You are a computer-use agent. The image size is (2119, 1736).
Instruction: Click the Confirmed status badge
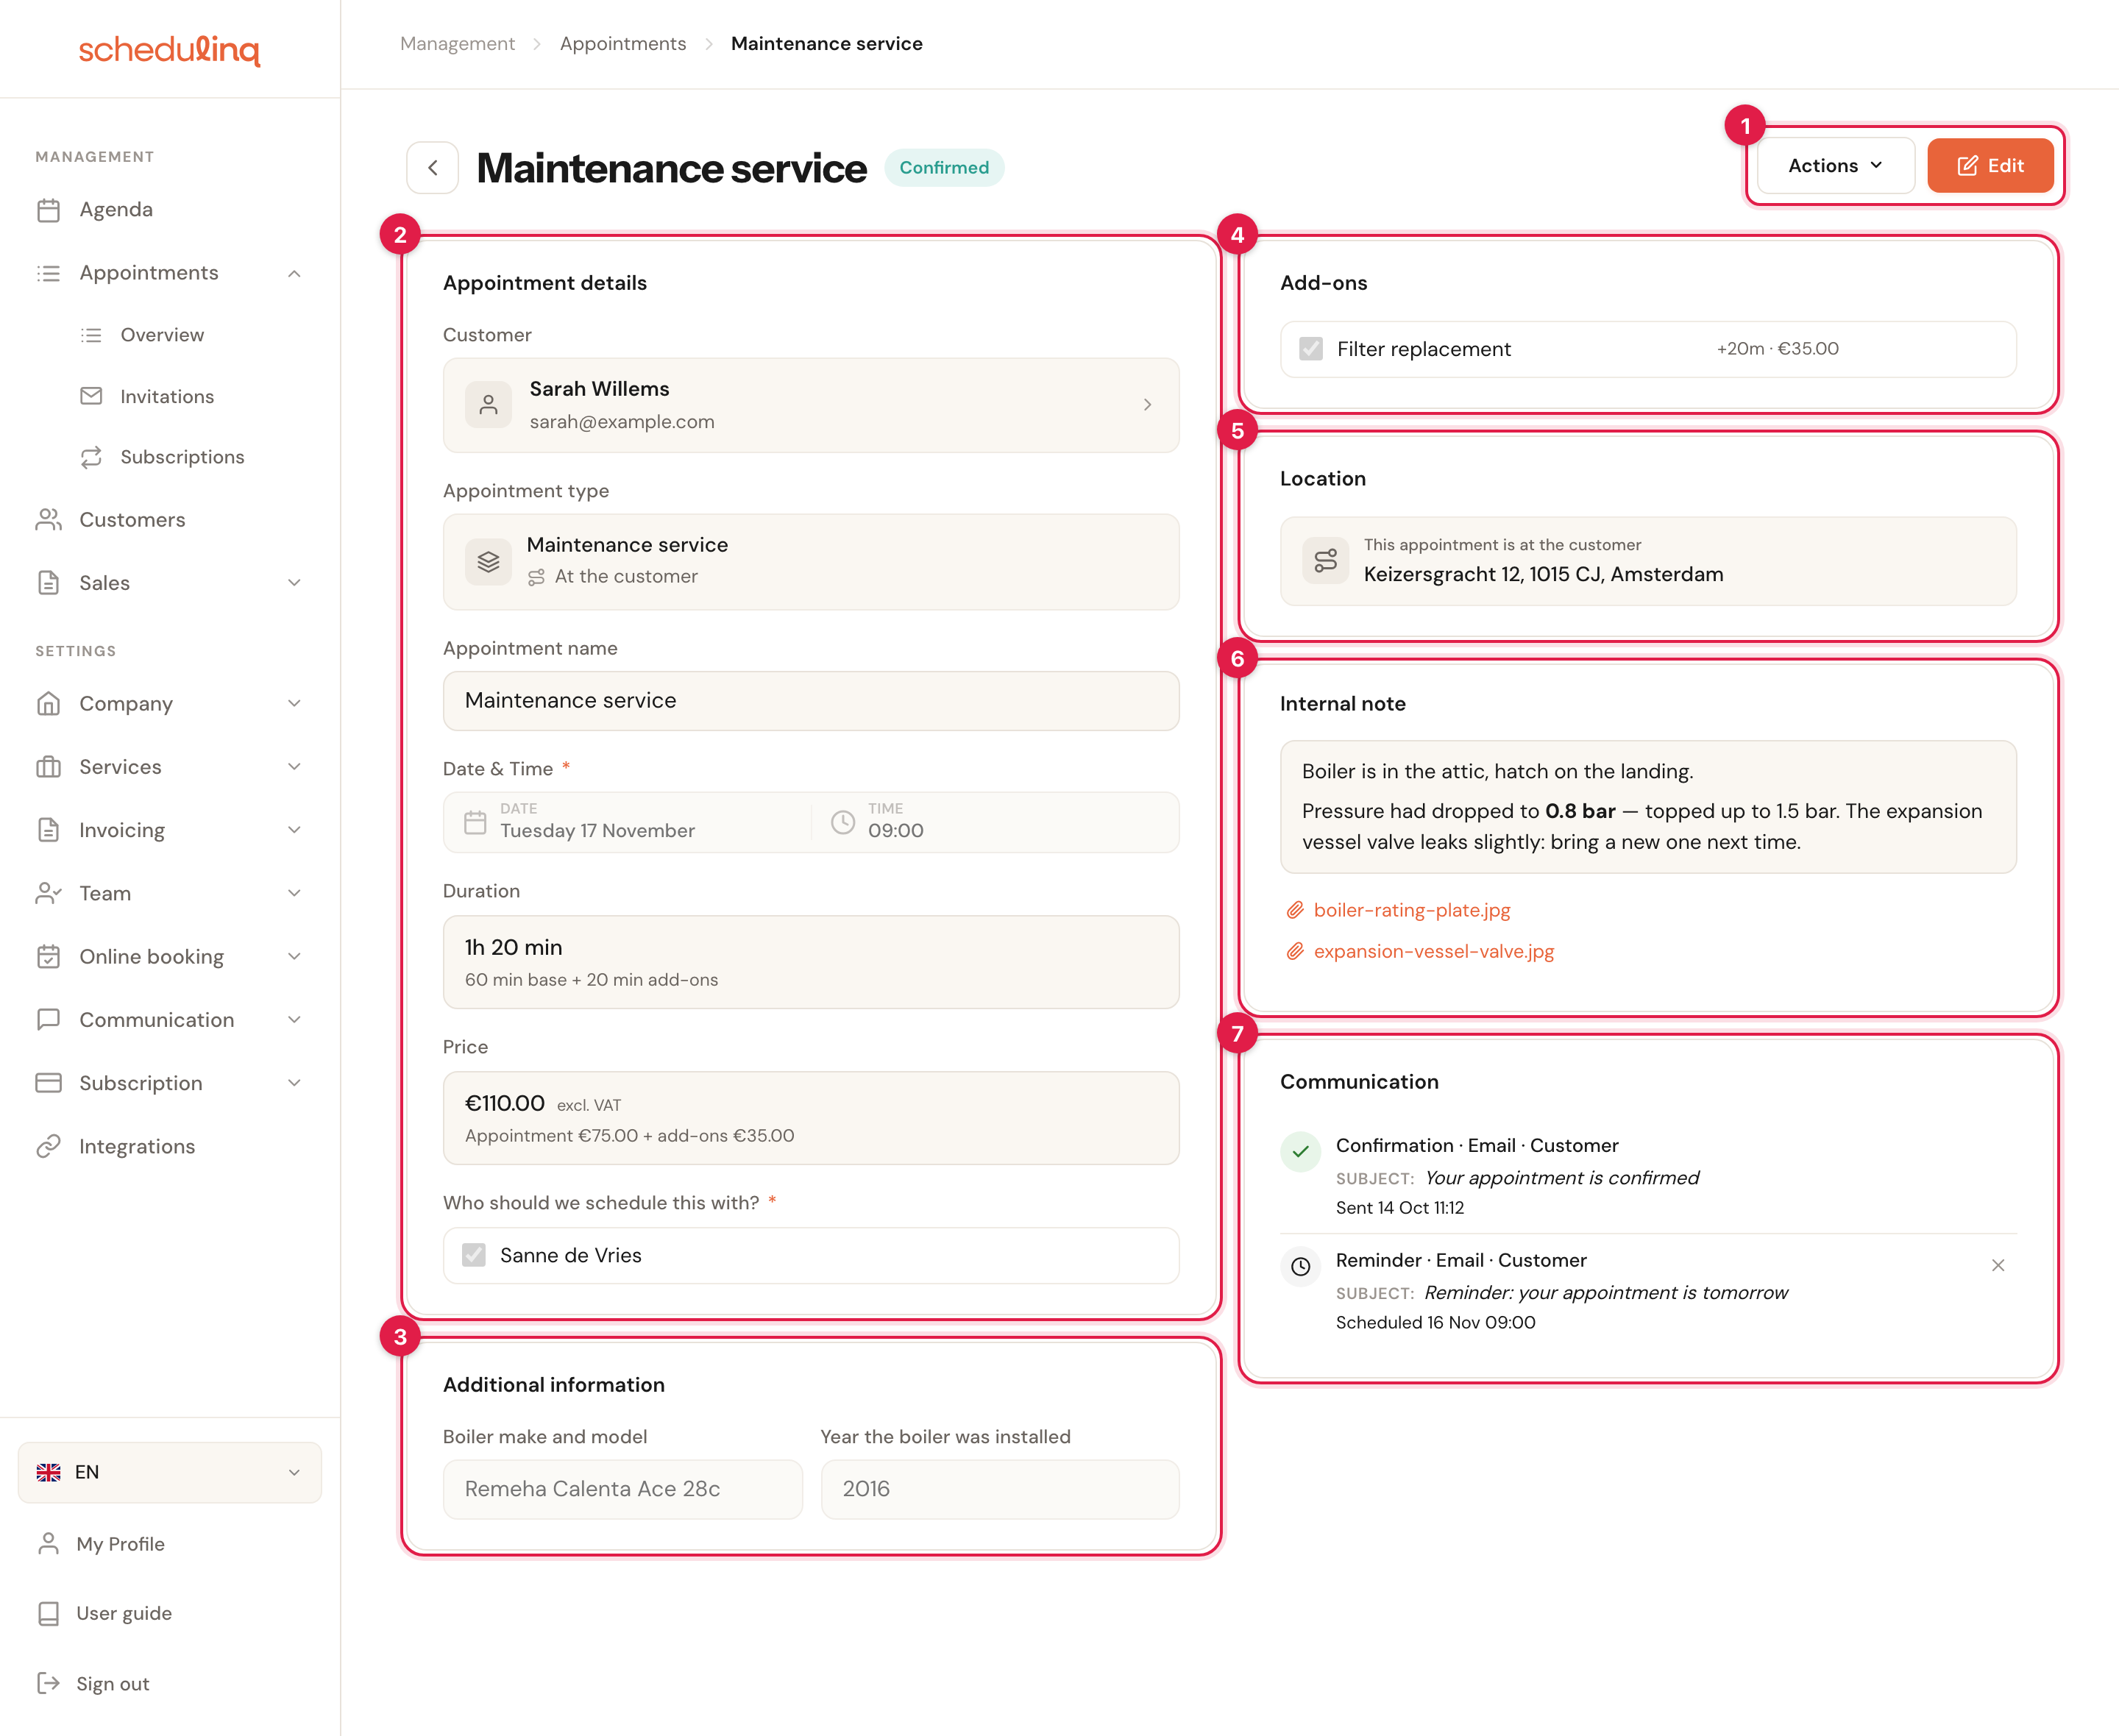(943, 168)
